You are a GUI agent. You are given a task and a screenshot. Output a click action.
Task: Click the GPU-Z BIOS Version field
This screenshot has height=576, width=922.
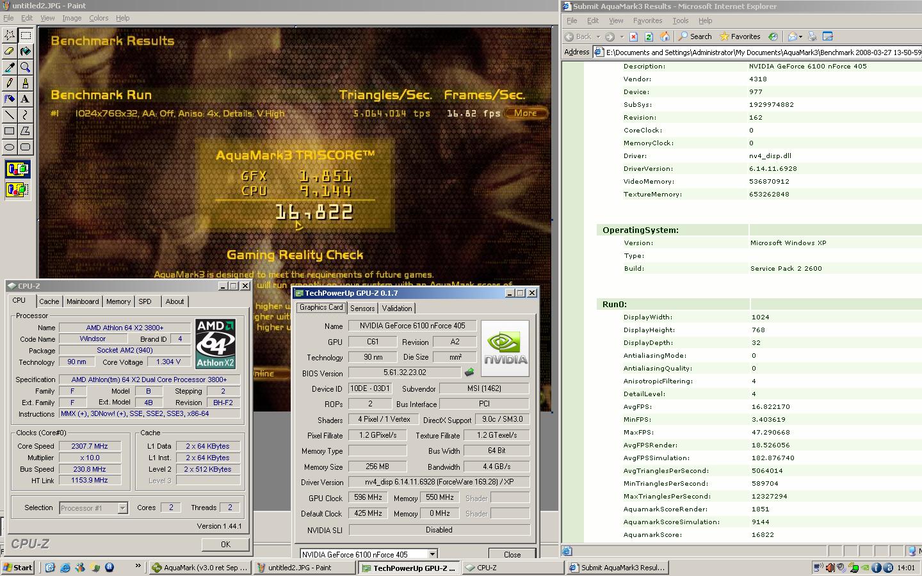[405, 372]
